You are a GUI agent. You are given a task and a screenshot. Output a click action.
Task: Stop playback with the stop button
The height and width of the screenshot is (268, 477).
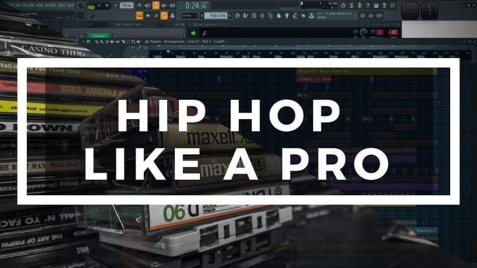[107, 5]
